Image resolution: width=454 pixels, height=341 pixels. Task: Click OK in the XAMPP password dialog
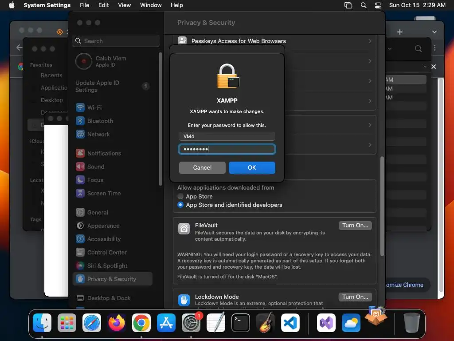pyautogui.click(x=252, y=167)
